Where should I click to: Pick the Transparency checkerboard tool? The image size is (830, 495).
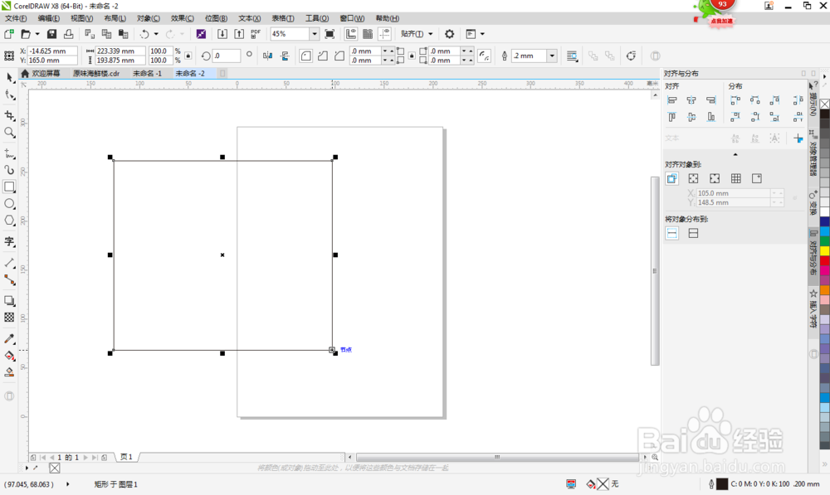coord(9,318)
